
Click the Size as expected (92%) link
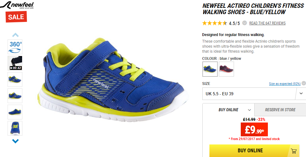[285, 84]
